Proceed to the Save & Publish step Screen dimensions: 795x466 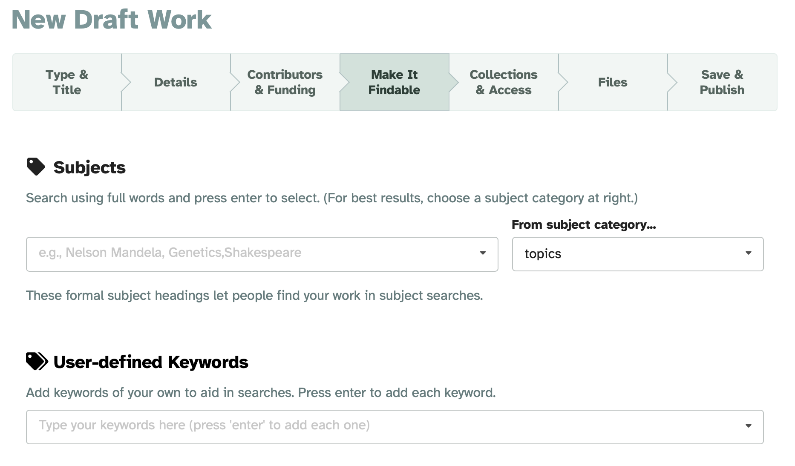click(x=722, y=82)
